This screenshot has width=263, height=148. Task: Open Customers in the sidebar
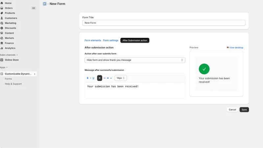click(x=11, y=18)
